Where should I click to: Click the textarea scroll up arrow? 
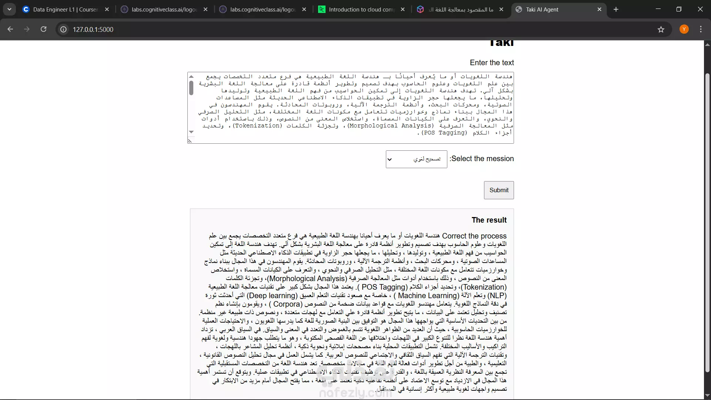pyautogui.click(x=191, y=76)
